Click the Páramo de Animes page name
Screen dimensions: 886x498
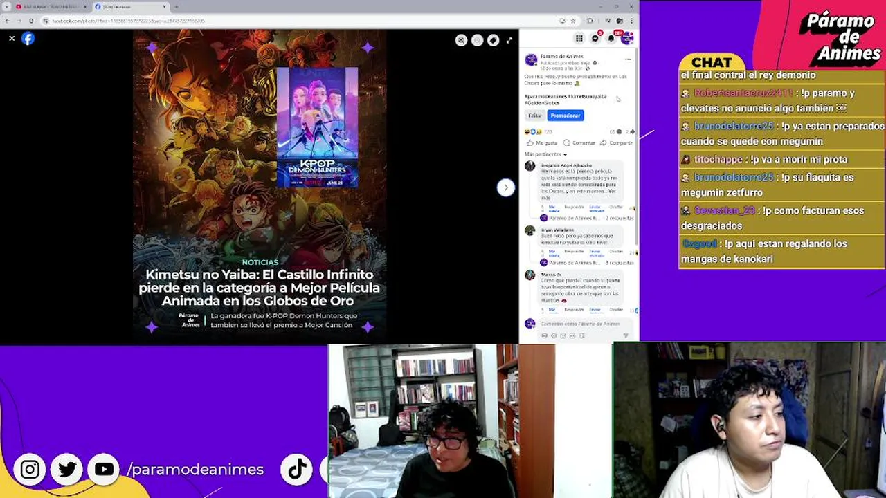[x=562, y=57]
